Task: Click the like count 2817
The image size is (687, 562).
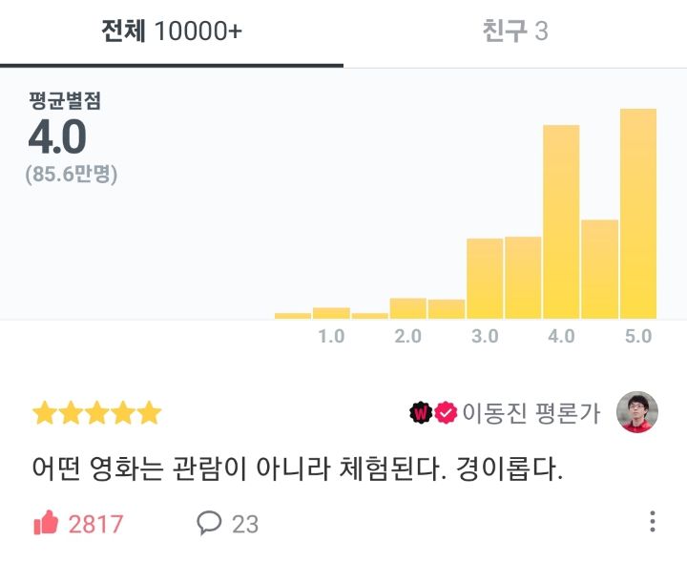Action: click(x=95, y=524)
